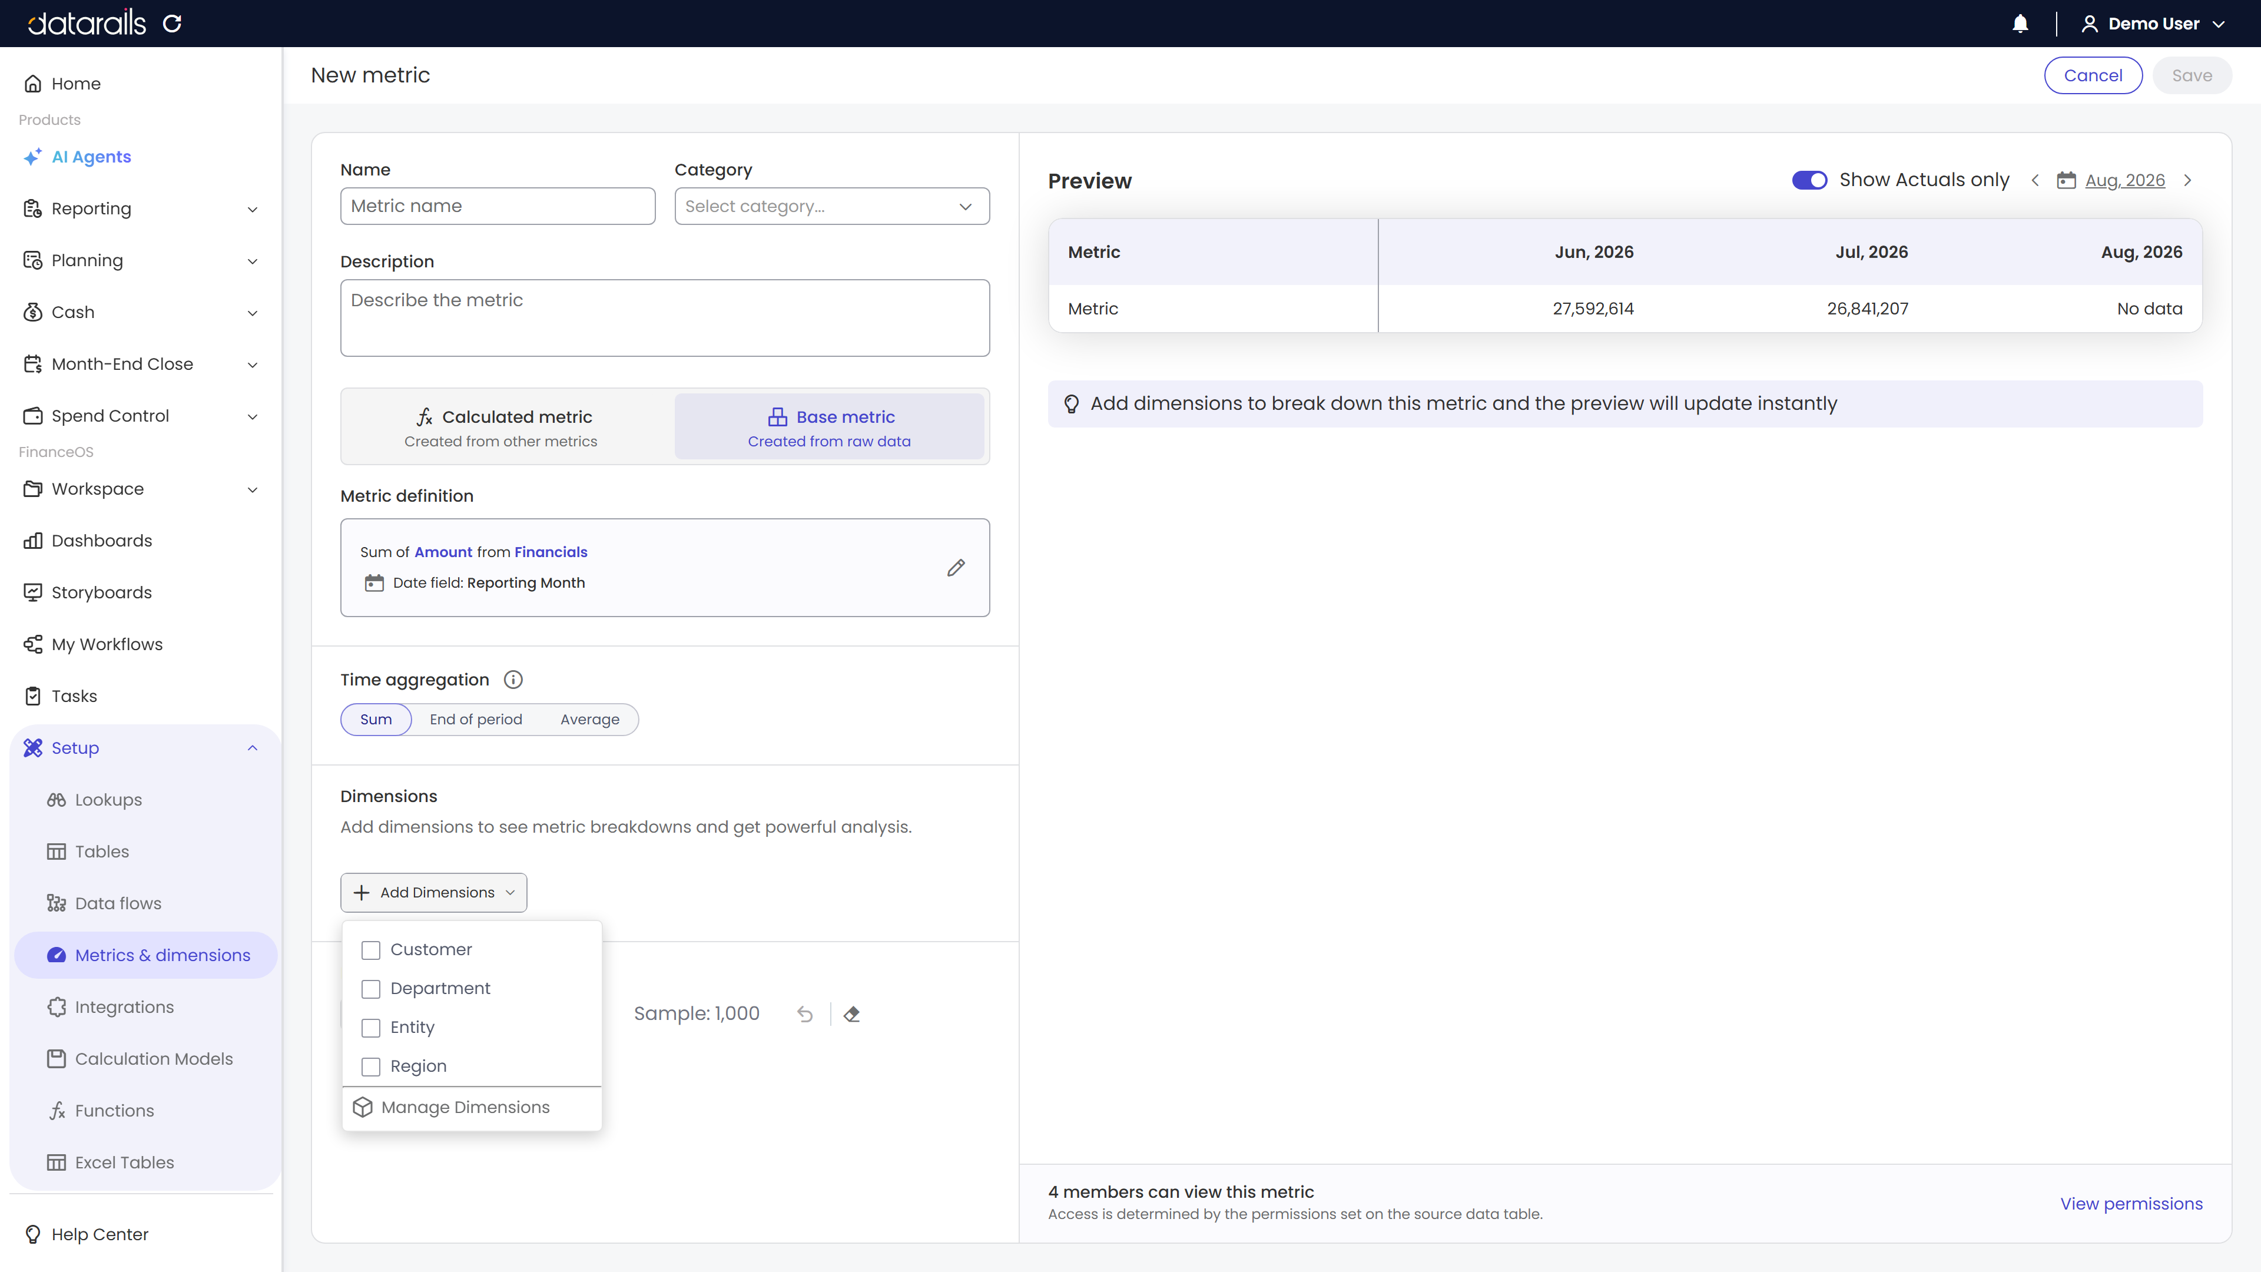Collapse the Setup section chevron
Viewport: 2261px width, 1272px height.
coord(253,748)
